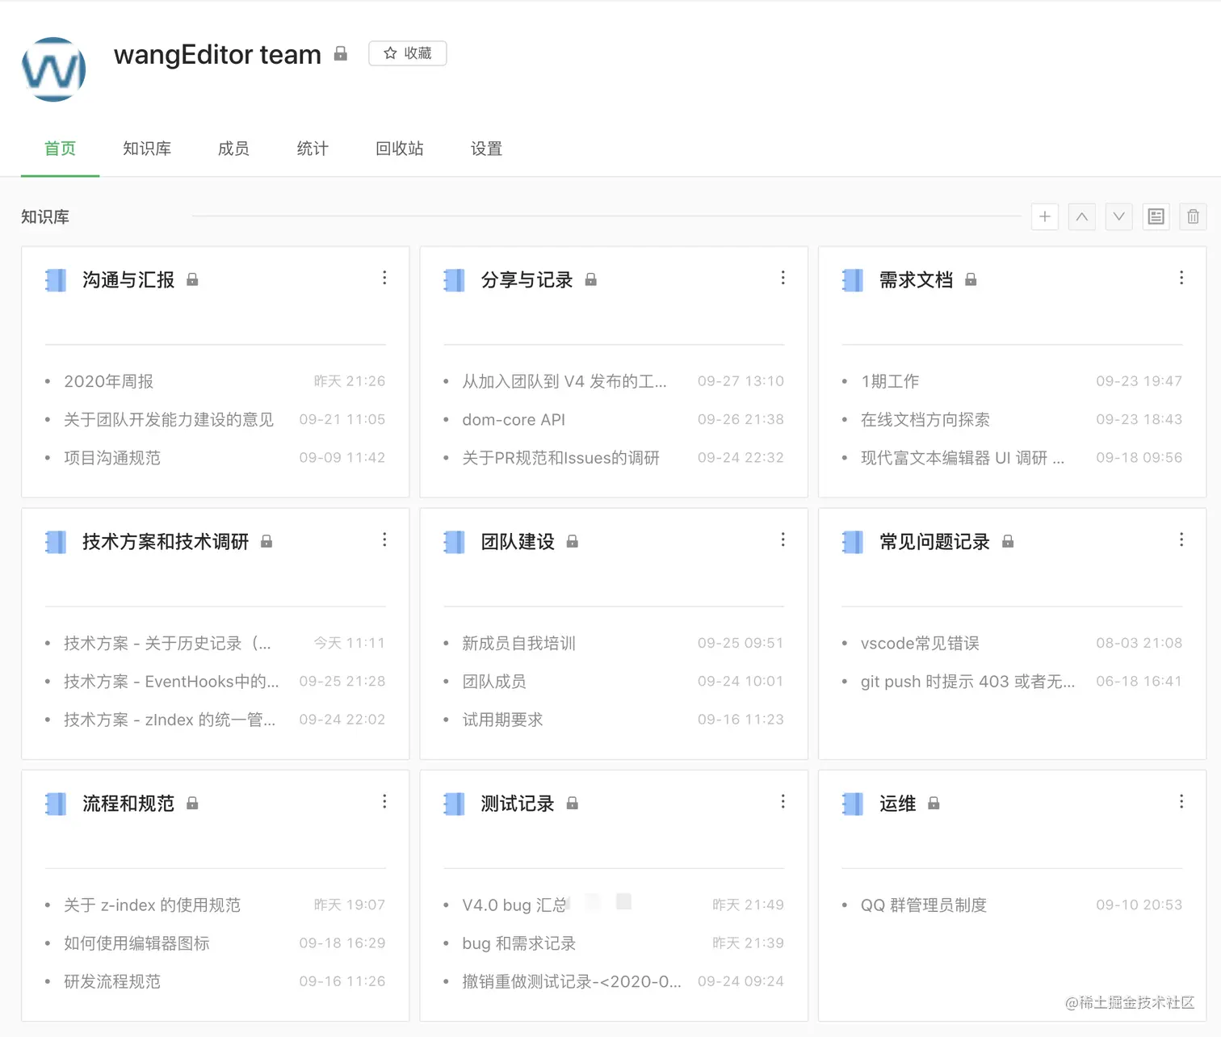Click lock icon next to 常见问题记录
The width and height of the screenshot is (1221, 1037).
(x=1008, y=541)
